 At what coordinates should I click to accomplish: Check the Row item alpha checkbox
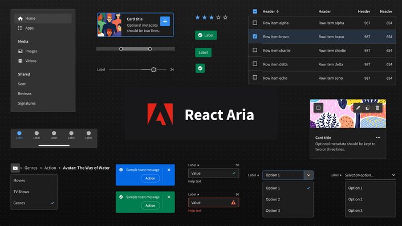pyautogui.click(x=255, y=23)
